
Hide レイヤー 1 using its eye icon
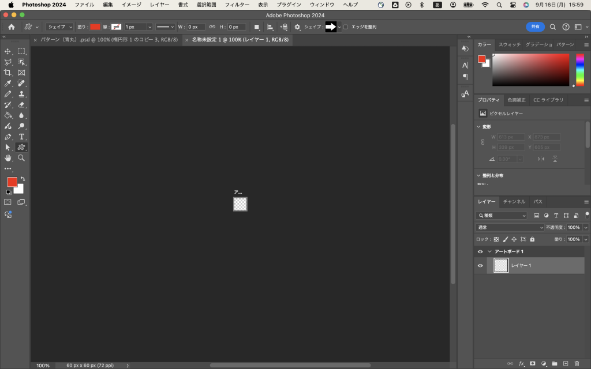pyautogui.click(x=480, y=265)
